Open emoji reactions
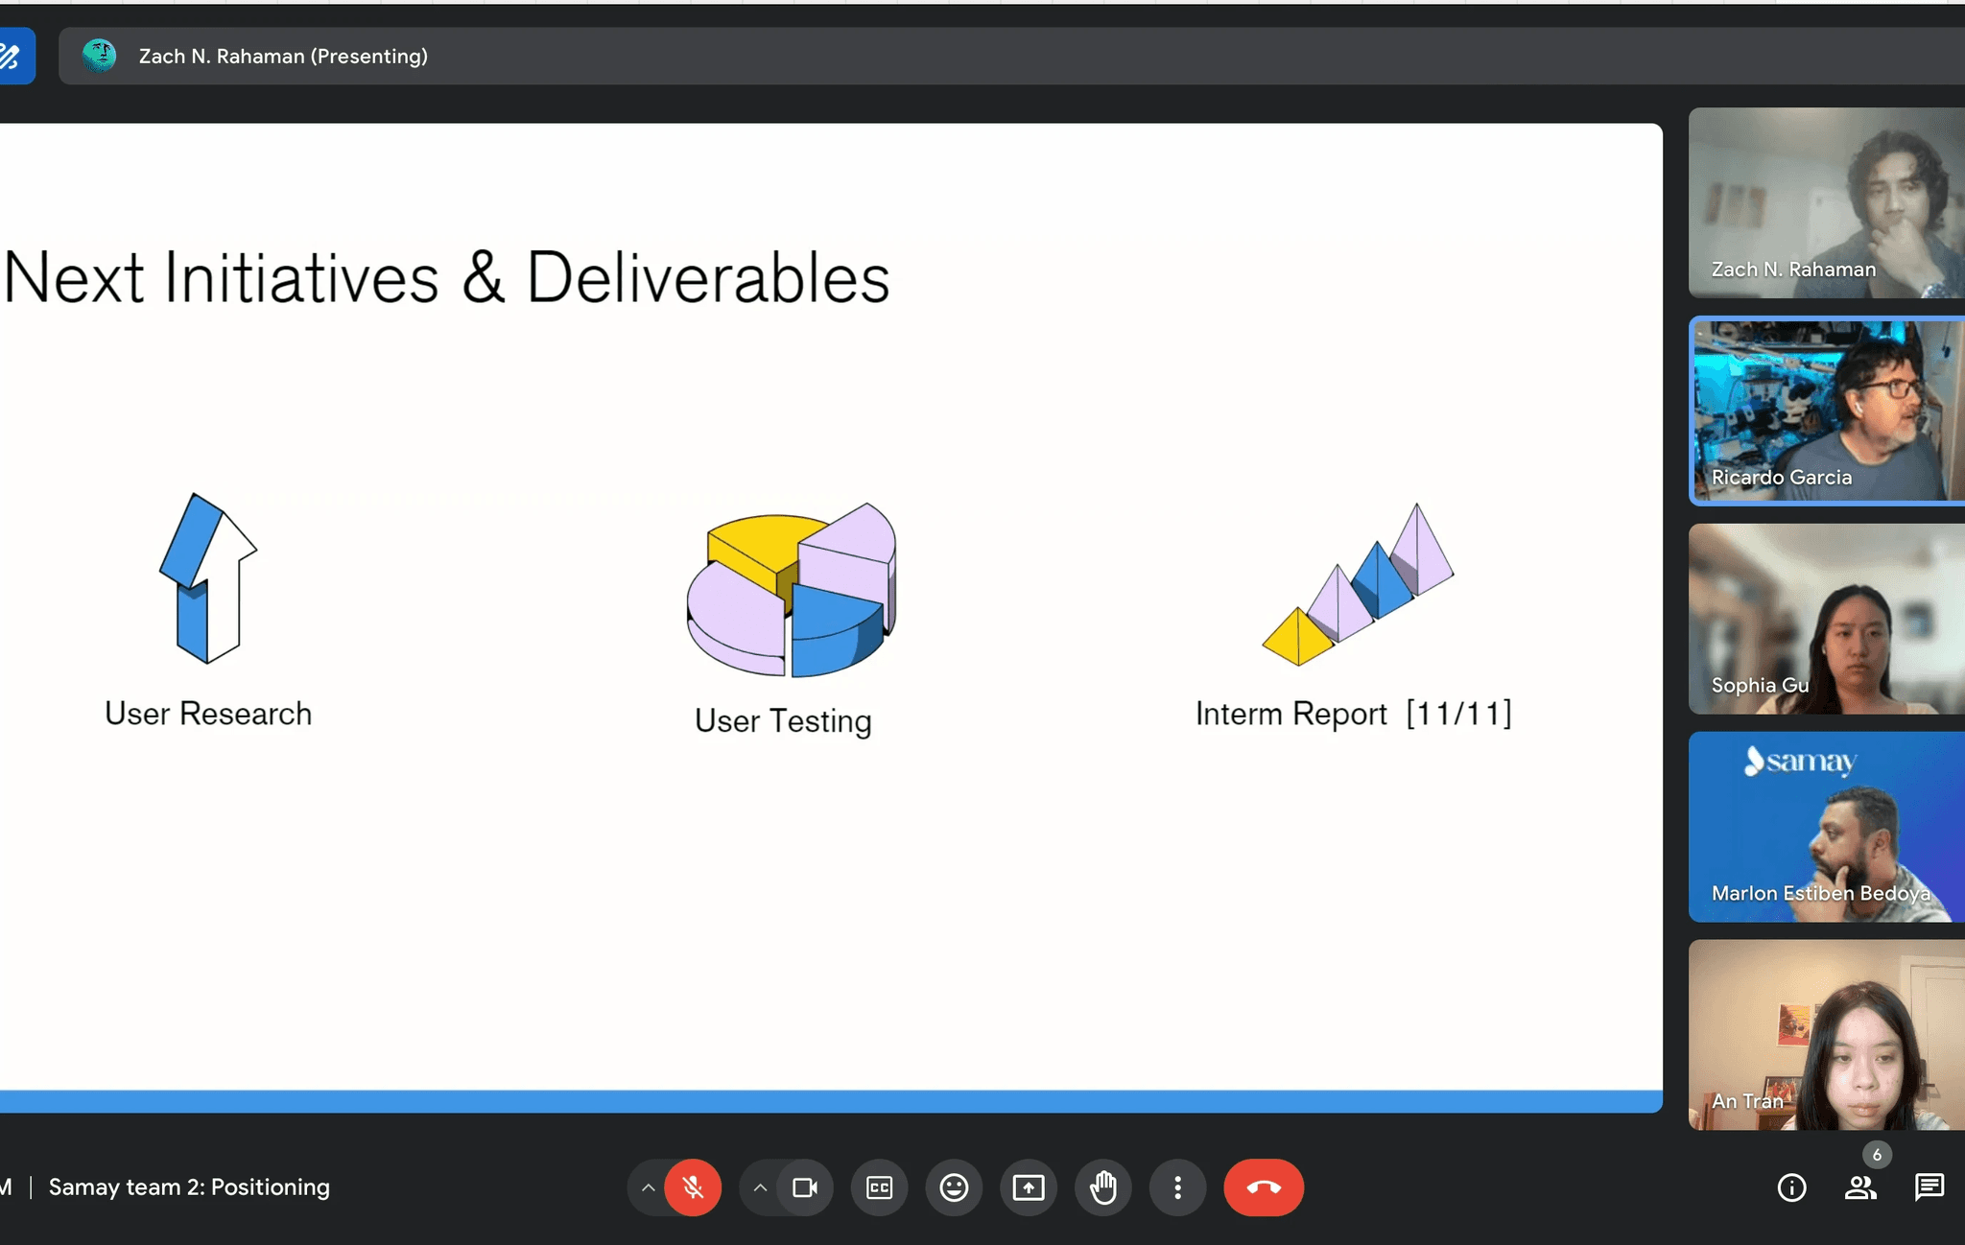The width and height of the screenshot is (1965, 1245). pos(954,1187)
